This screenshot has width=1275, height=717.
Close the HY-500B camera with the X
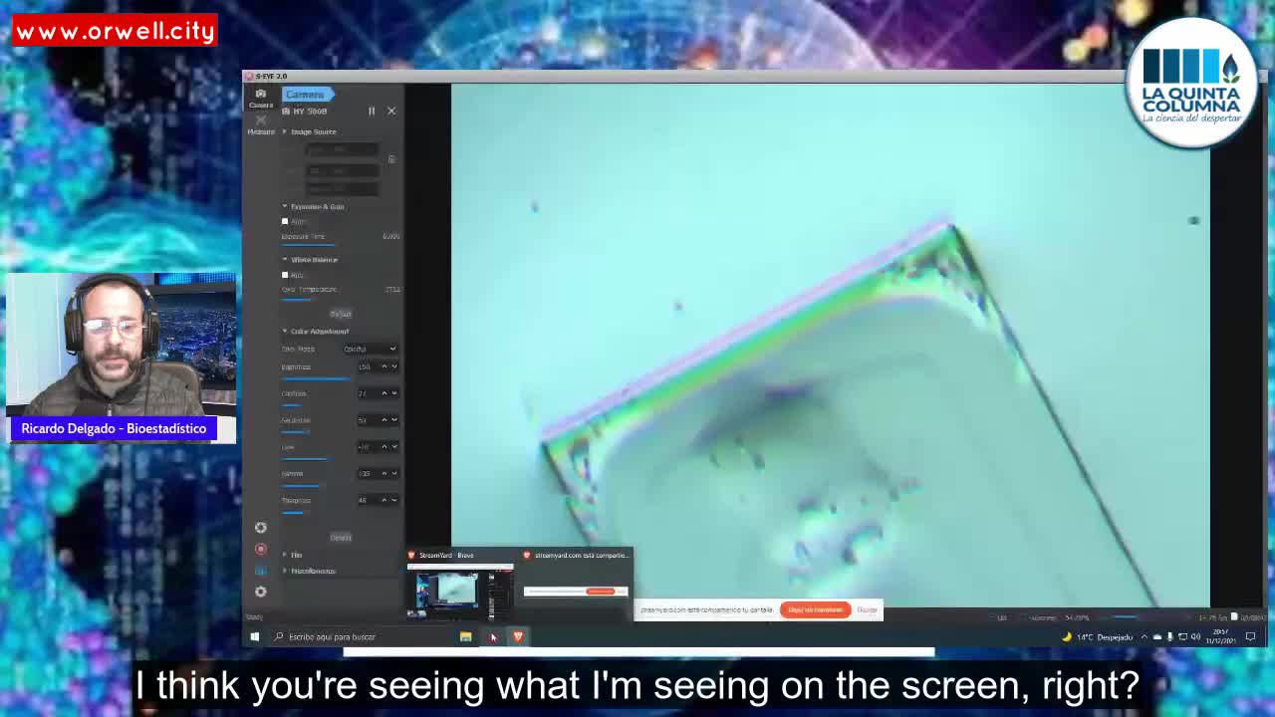391,111
